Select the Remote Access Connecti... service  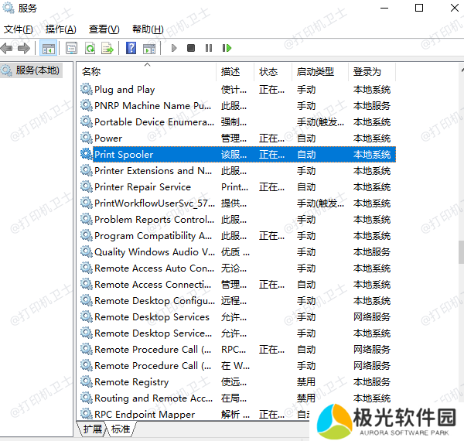pyautogui.click(x=152, y=285)
